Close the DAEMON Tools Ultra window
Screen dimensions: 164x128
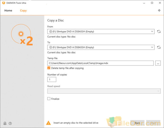pyautogui.click(x=160, y=3)
